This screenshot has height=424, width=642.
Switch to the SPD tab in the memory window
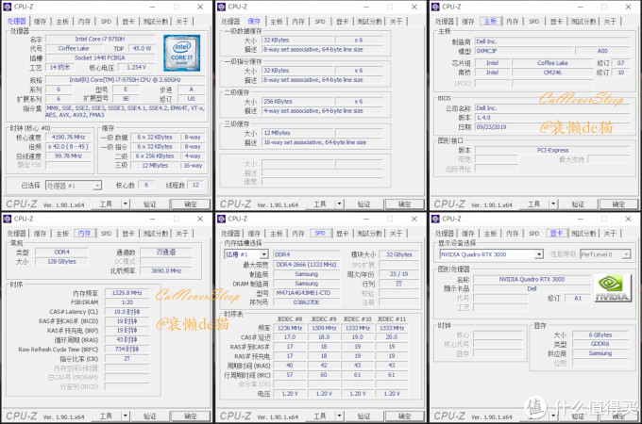(x=106, y=234)
